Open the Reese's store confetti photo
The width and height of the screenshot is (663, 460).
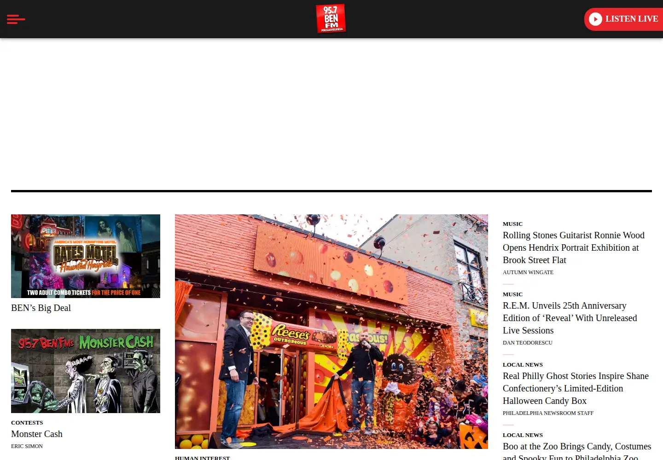331,332
